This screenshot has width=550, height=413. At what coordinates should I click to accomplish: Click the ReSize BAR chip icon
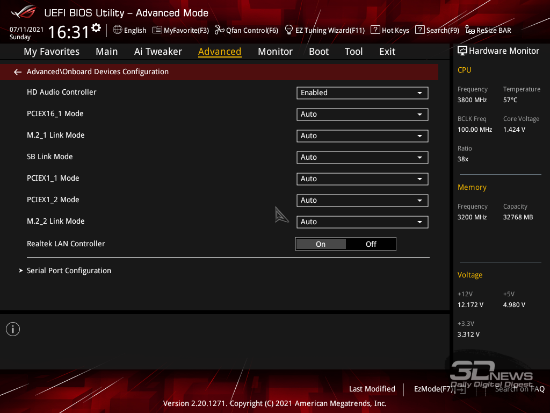tap(469, 30)
